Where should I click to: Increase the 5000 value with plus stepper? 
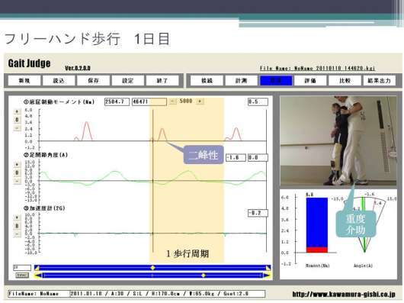click(x=200, y=102)
